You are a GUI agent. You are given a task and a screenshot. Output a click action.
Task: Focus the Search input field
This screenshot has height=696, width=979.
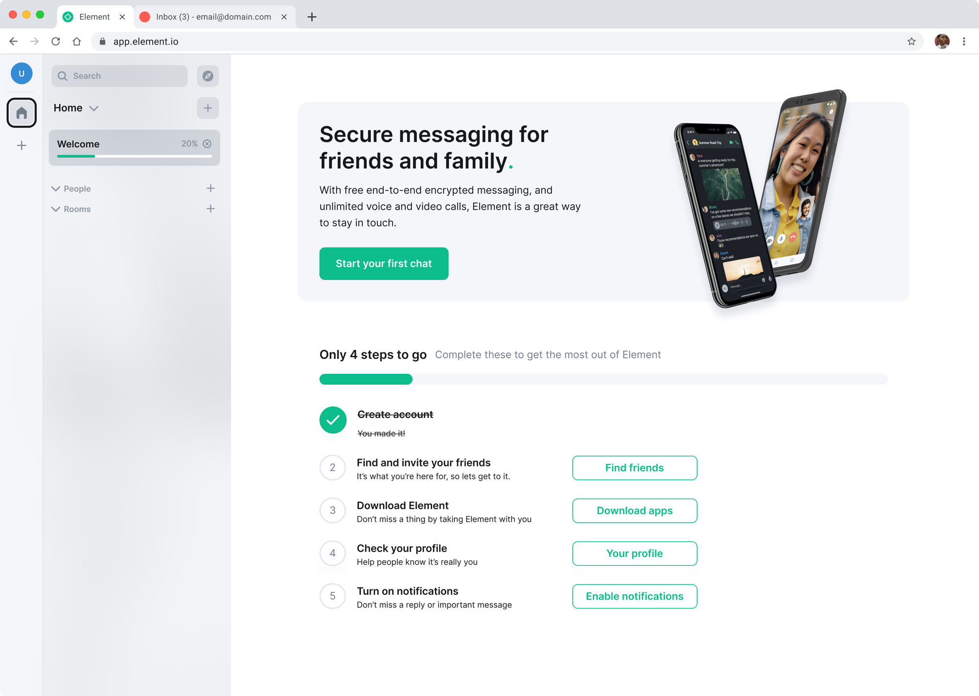[119, 76]
